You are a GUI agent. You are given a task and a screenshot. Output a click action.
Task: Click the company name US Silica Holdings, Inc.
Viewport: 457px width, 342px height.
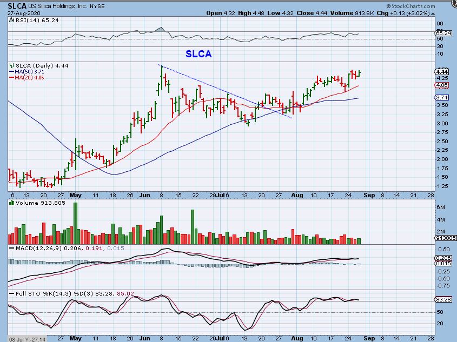58,6
